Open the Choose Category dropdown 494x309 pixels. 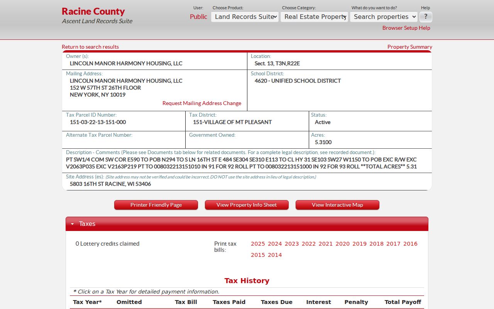[314, 17]
